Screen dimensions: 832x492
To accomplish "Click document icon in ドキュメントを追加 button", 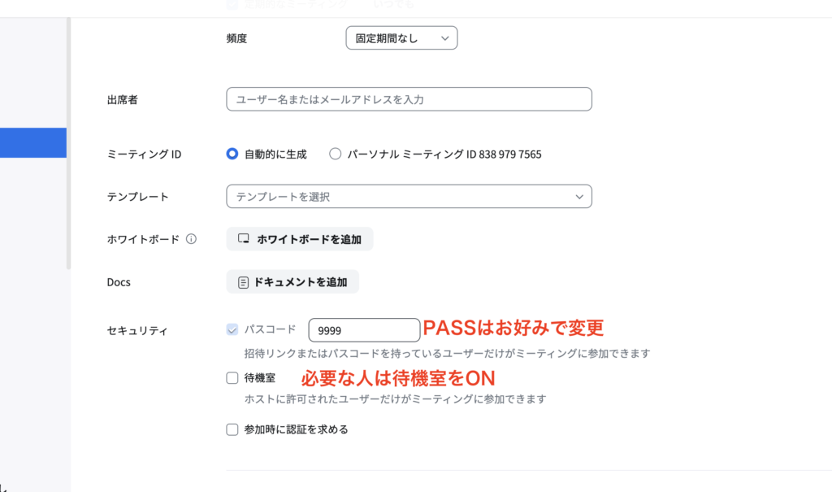I will [243, 282].
